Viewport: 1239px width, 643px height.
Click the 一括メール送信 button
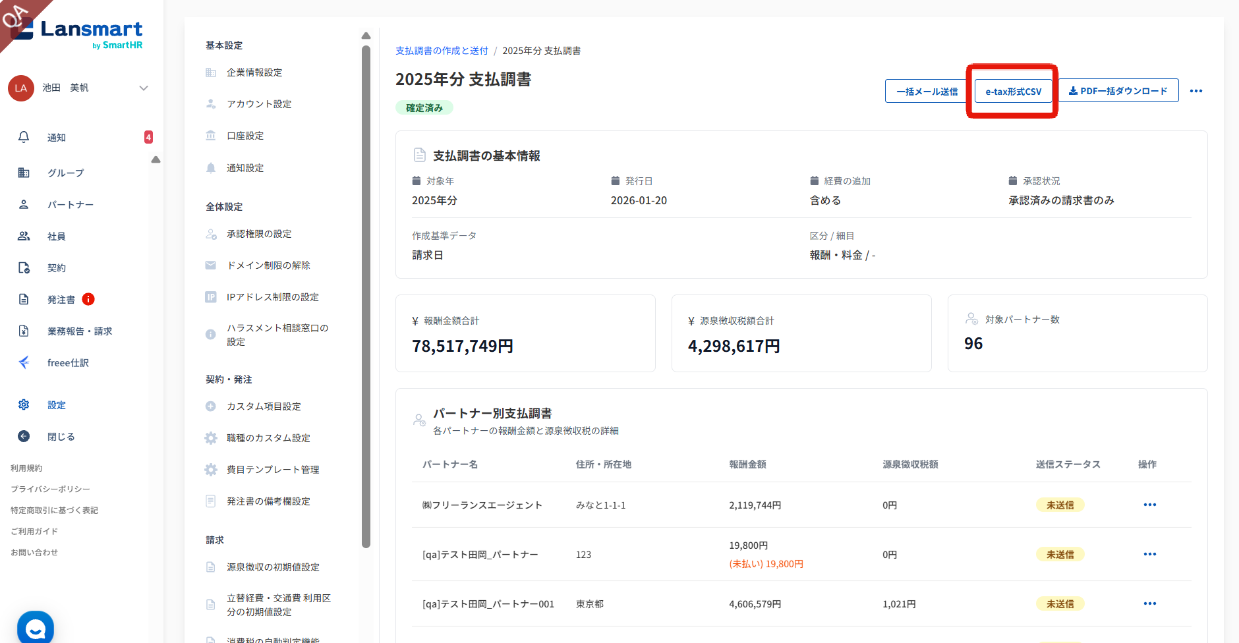coord(927,91)
